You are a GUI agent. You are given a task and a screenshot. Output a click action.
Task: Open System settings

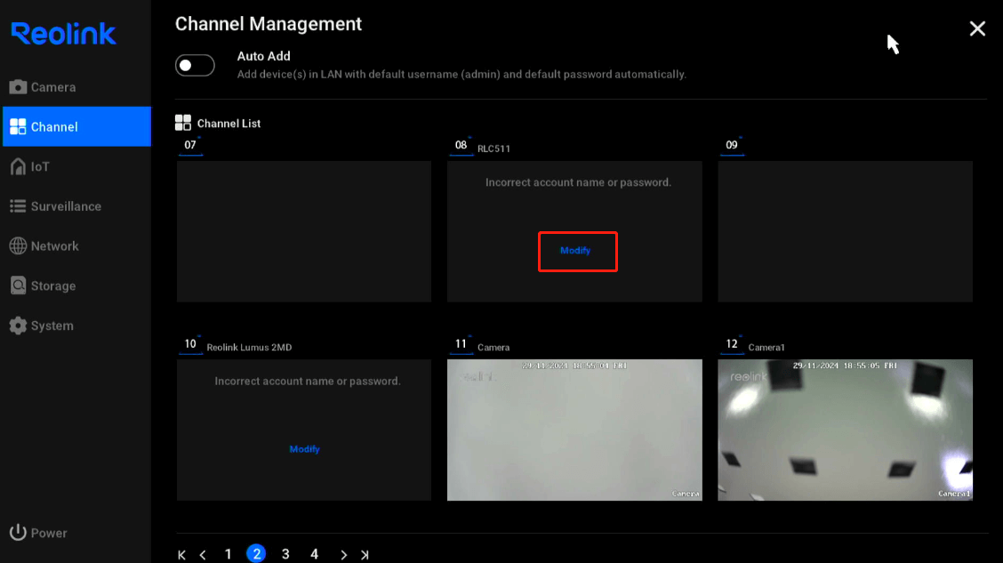click(x=42, y=325)
